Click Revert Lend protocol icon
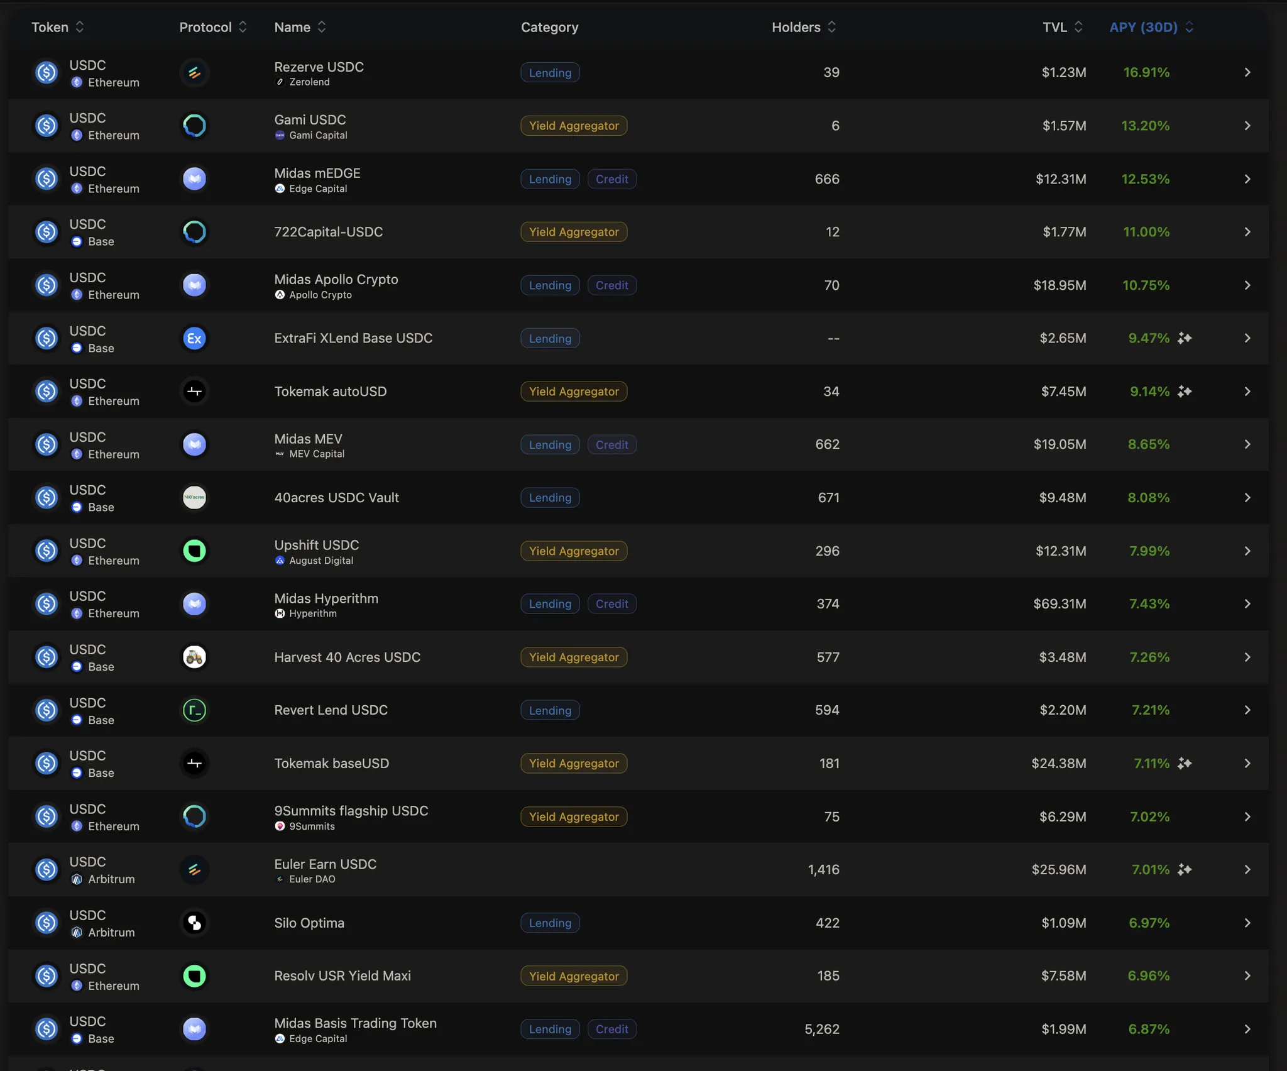Image resolution: width=1287 pixels, height=1071 pixels. [x=194, y=710]
